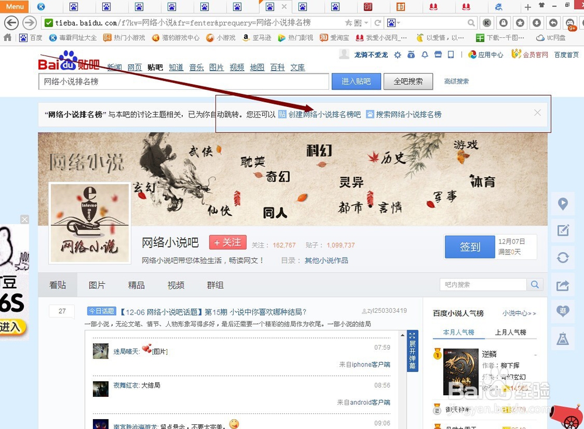This screenshot has width=584, height=429.
Task: Click the browser forward arrow button
Action: 29,23
